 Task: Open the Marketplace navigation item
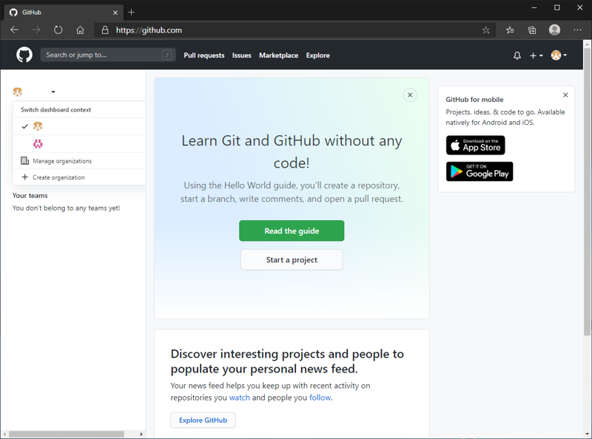pyautogui.click(x=278, y=55)
